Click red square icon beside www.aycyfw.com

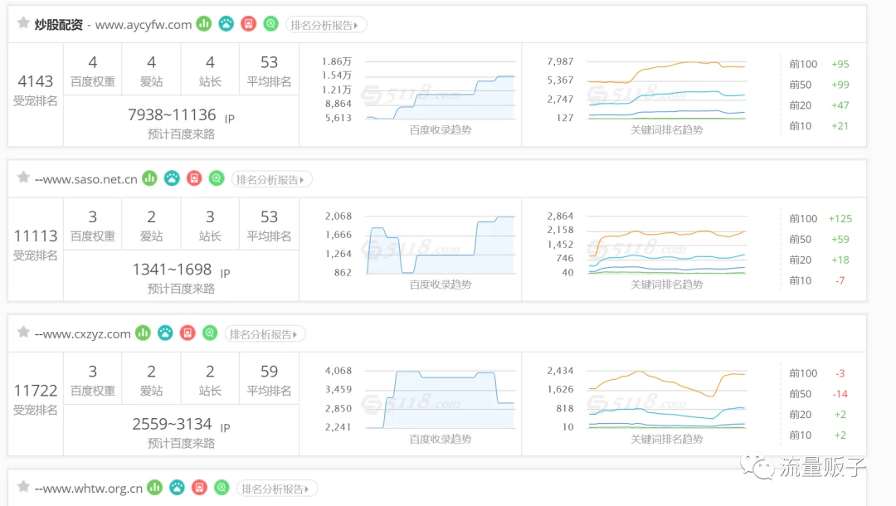point(249,24)
